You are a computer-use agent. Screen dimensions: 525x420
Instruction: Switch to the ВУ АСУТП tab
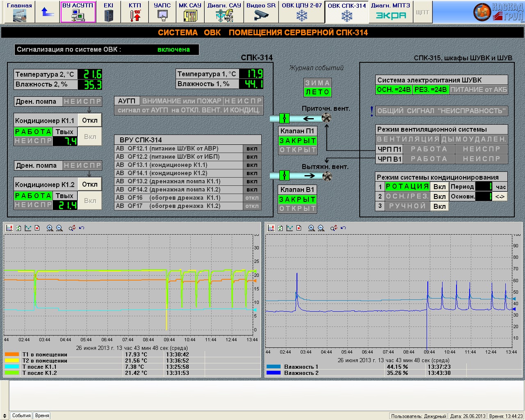pos(78,12)
